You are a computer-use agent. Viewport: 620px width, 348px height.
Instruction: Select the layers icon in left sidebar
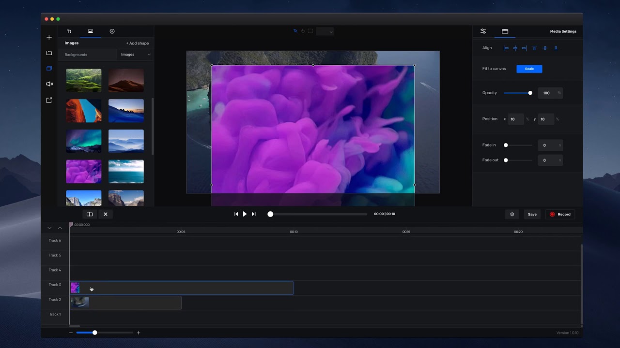click(x=49, y=69)
